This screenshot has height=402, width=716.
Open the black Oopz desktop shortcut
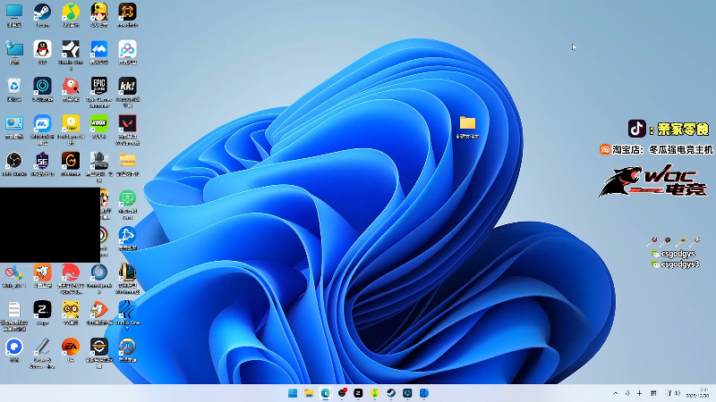coord(42,310)
